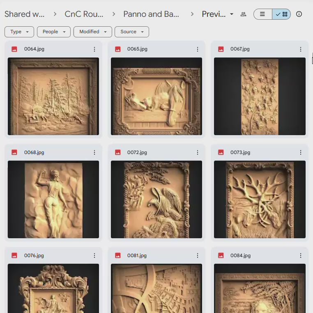Open the People filter dropdown
The image size is (313, 313).
point(54,32)
